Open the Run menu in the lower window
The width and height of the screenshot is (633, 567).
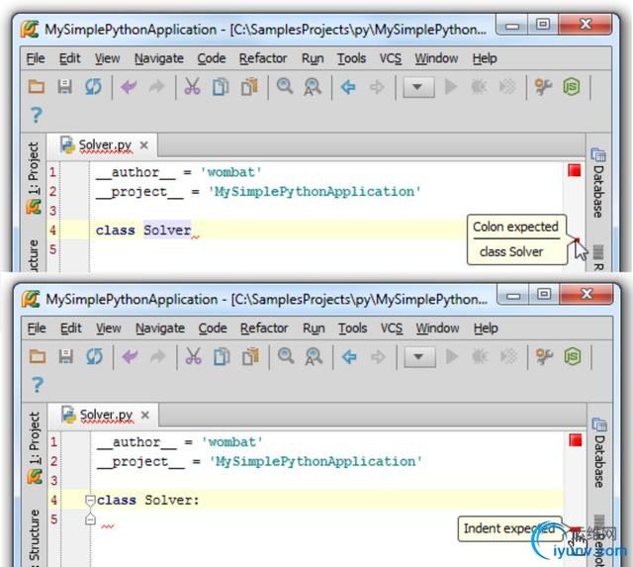pyautogui.click(x=314, y=329)
